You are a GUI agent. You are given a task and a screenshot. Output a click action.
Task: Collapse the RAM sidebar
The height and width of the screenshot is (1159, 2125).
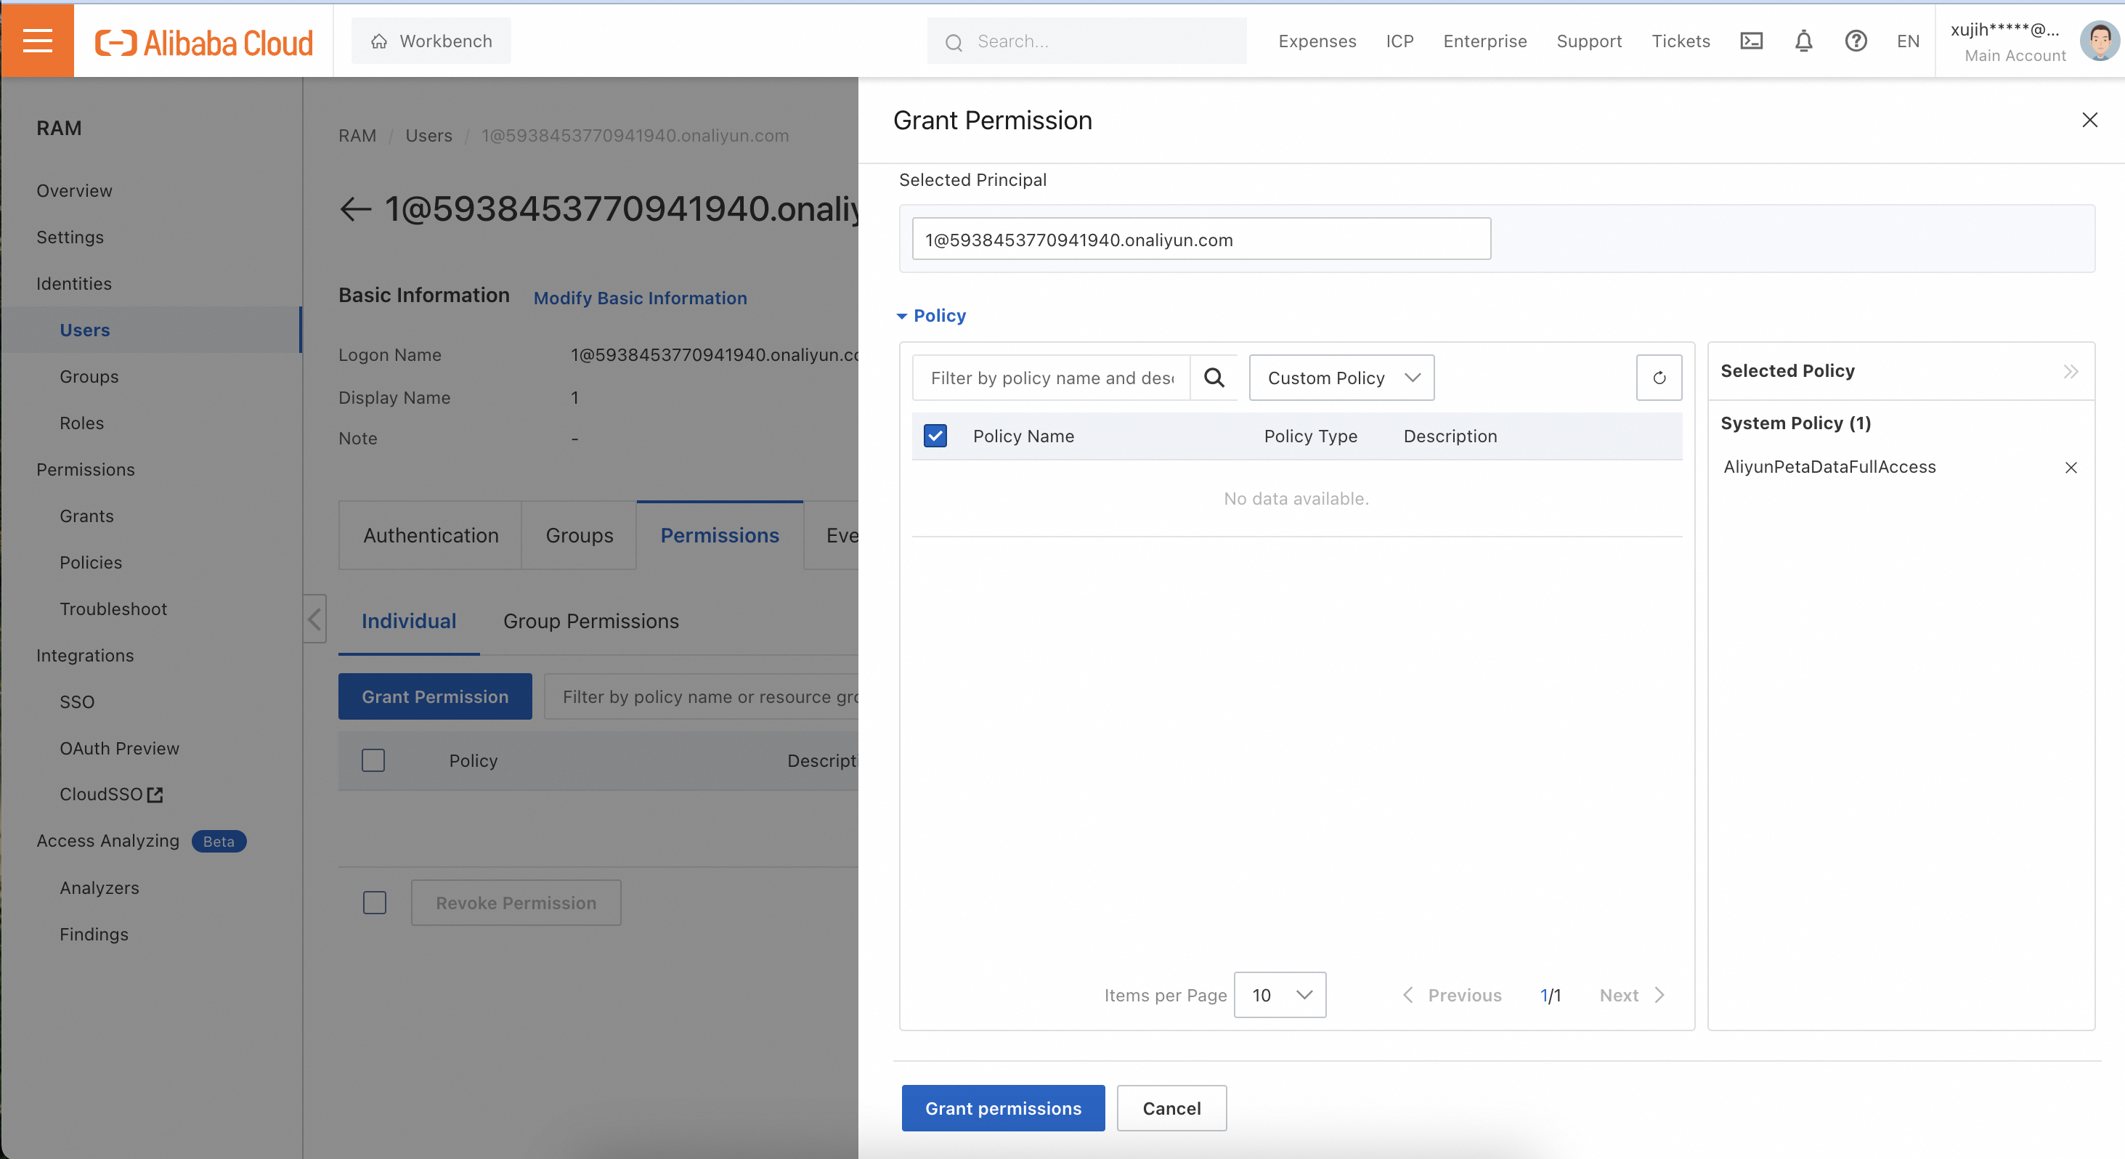click(x=314, y=619)
